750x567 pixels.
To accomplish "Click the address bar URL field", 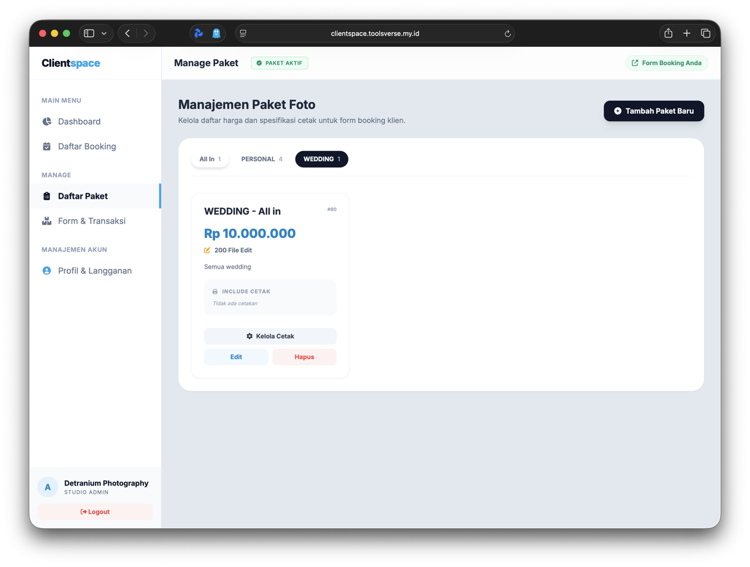I will (375, 33).
